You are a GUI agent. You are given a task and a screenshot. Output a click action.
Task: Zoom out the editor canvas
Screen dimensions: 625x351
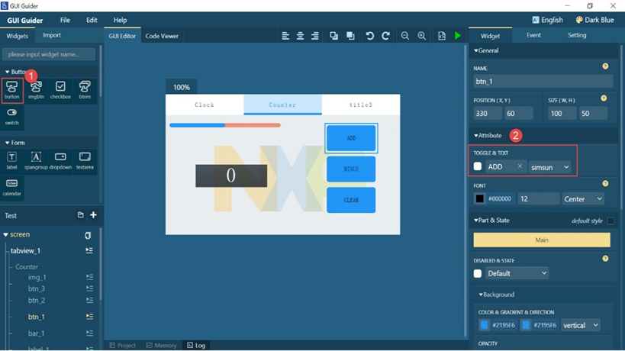coord(405,36)
